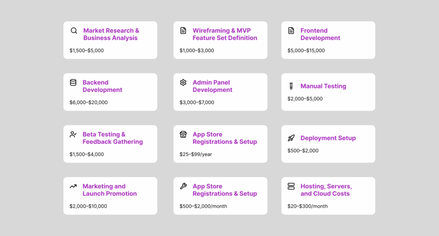
Task: Select the $20–$300/month cost text
Action: [x=307, y=206]
